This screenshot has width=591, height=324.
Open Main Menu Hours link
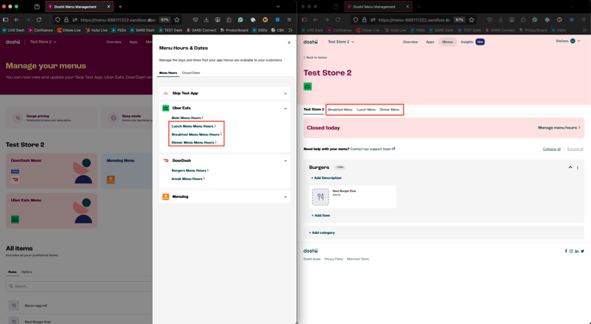pos(187,117)
